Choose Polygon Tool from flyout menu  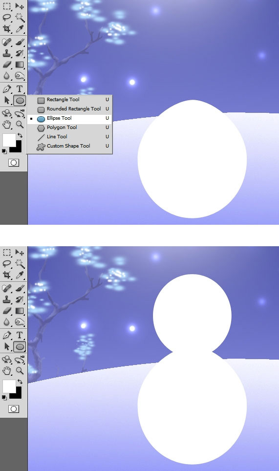tap(70, 128)
